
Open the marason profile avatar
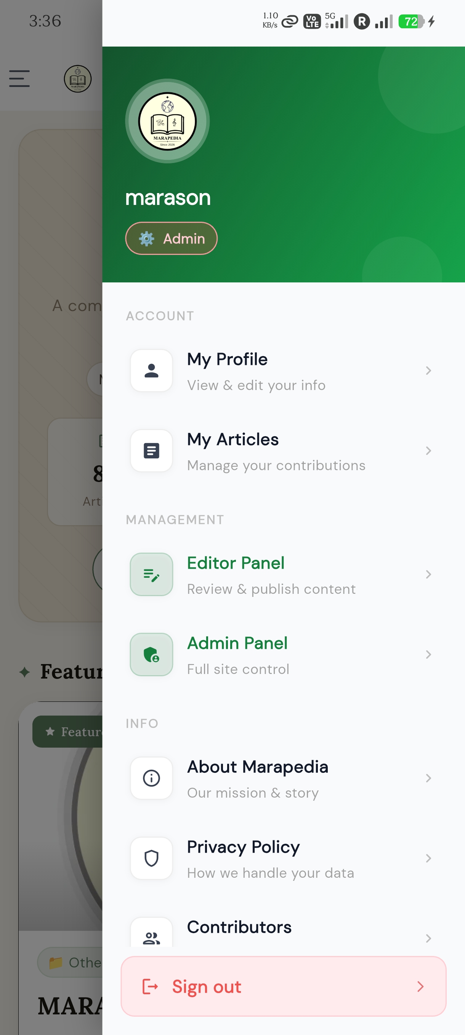[167, 121]
